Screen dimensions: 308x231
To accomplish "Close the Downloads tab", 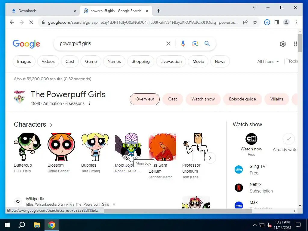I will click(x=75, y=11).
